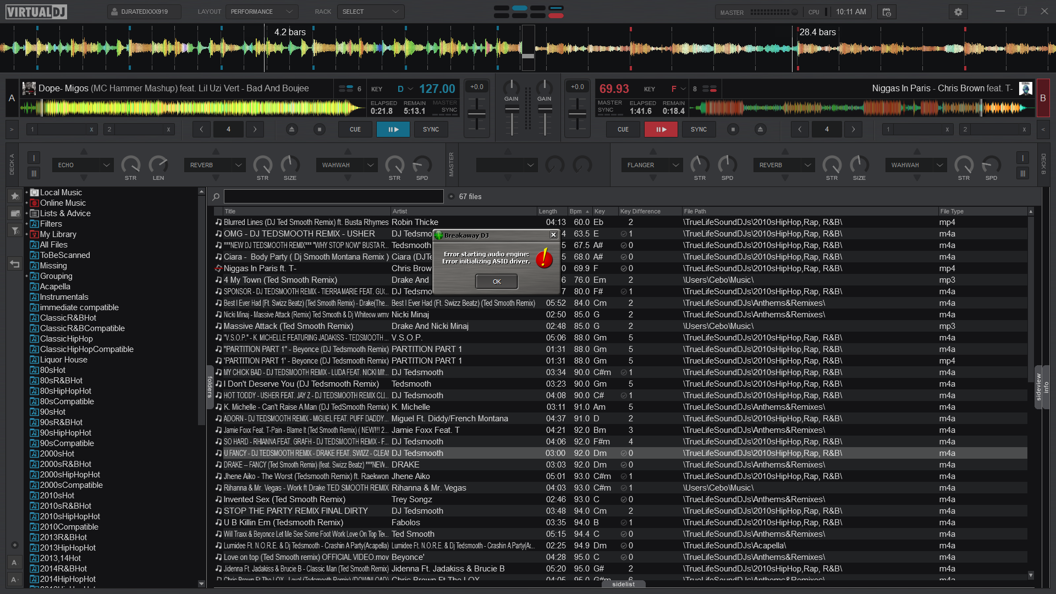Image resolution: width=1056 pixels, height=594 pixels.
Task: Sort by the Bpm column header
Action: pyautogui.click(x=579, y=211)
